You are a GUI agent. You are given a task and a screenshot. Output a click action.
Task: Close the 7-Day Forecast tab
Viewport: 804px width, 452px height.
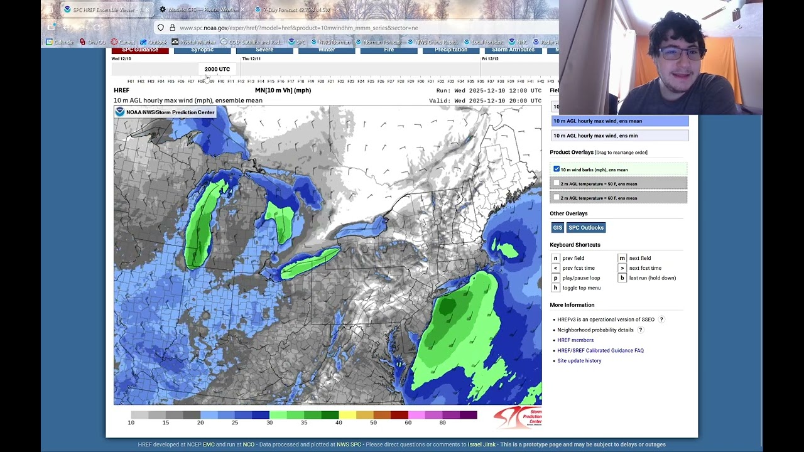click(x=338, y=9)
